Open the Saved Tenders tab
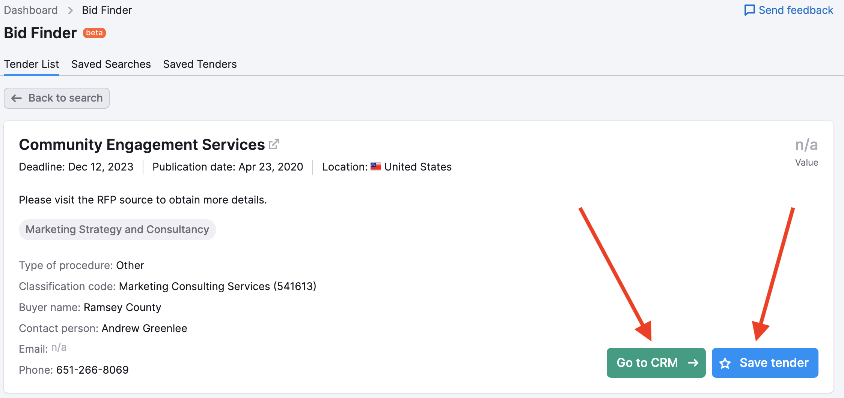 click(x=200, y=64)
